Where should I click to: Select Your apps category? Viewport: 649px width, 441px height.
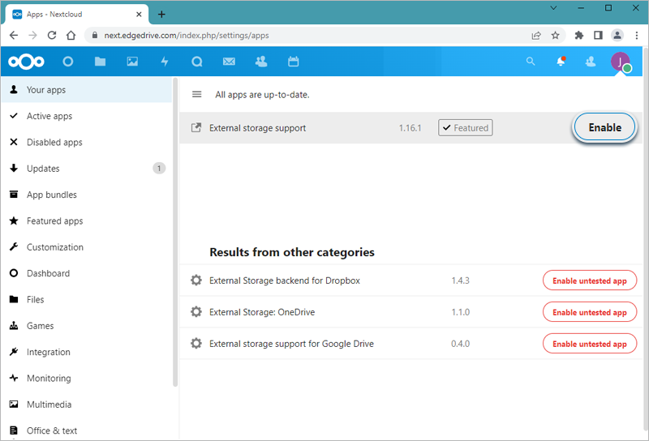tap(87, 90)
